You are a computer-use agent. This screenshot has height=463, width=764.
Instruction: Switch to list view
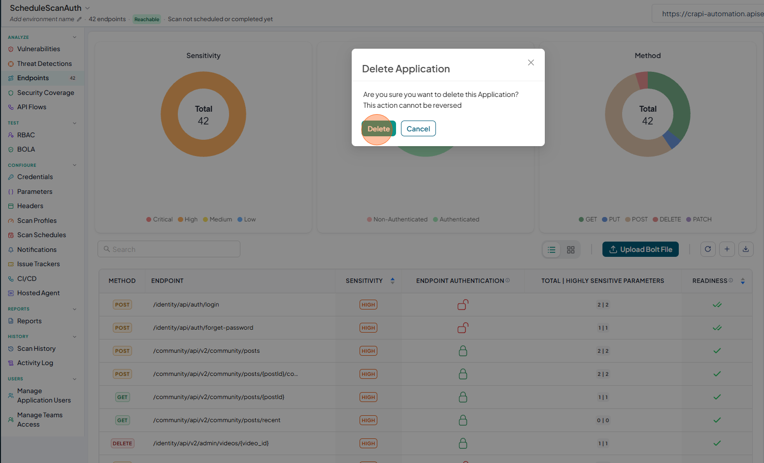[552, 250]
